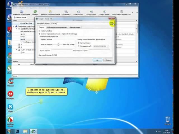Open the Google Chrome desktop shortcut
The image size is (179, 134).
(x=10, y=58)
